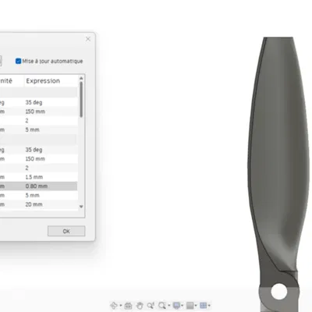This screenshot has height=312, width=312.
Task: Select the Orbit navigation tool
Action: pos(114,306)
